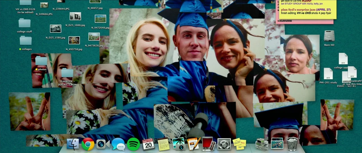Image resolution: width=362 pixels, height=153 pixels.
Task: Select the N_349666.JPG thumbnail
Action: [44, 5]
